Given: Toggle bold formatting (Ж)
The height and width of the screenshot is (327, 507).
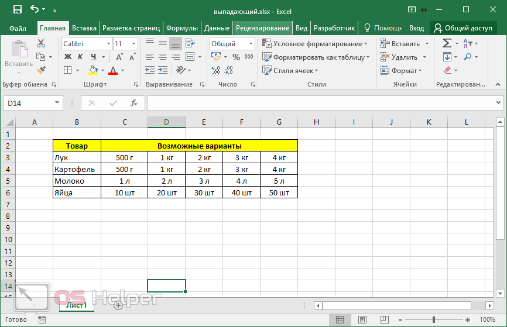Looking at the screenshot, I should 67,57.
